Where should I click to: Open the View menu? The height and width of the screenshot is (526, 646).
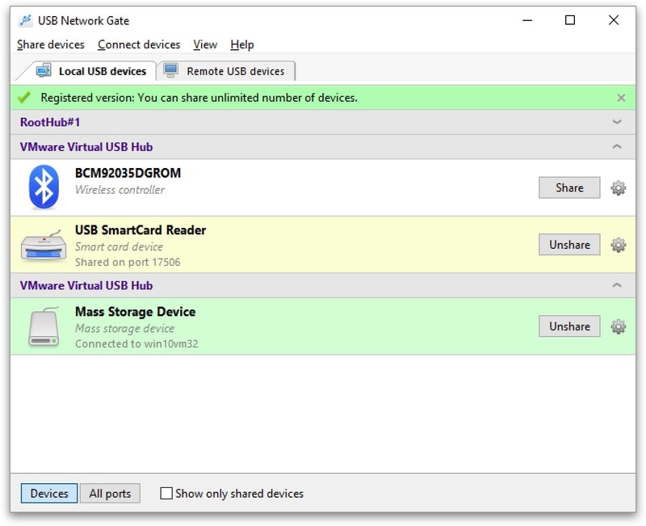(x=205, y=44)
